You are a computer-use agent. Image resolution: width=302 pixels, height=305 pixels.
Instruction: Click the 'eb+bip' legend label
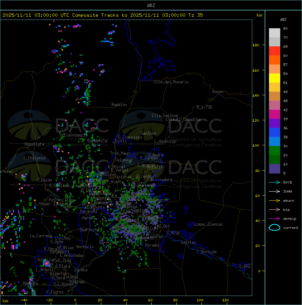(290, 219)
